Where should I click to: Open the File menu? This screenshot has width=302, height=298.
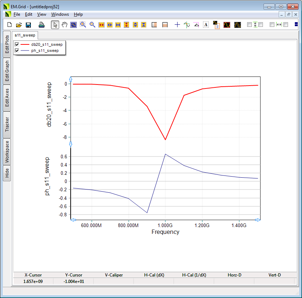pos(17,14)
